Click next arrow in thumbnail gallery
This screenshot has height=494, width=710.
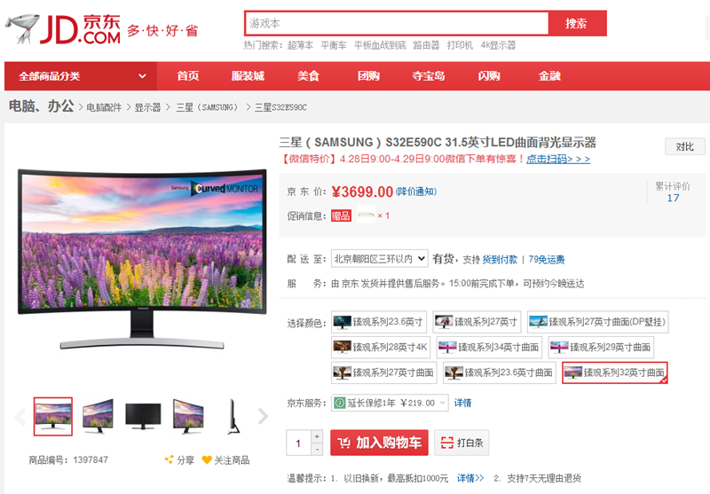pyautogui.click(x=263, y=416)
